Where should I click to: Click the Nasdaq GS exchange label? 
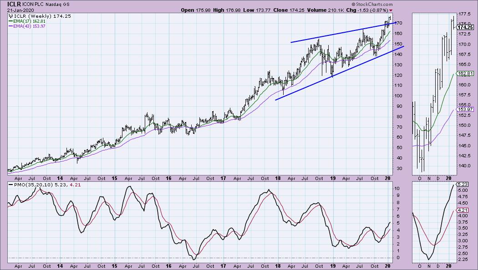[58, 5]
